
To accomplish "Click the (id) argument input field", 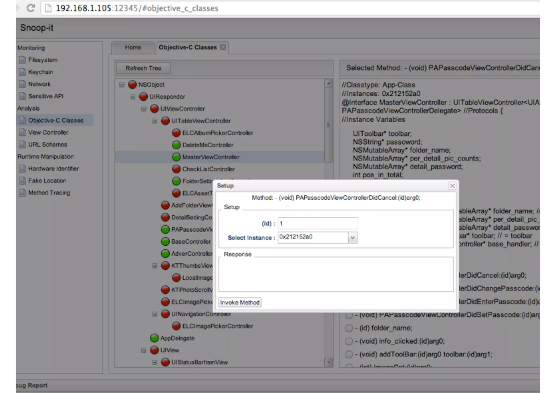I will (x=317, y=223).
